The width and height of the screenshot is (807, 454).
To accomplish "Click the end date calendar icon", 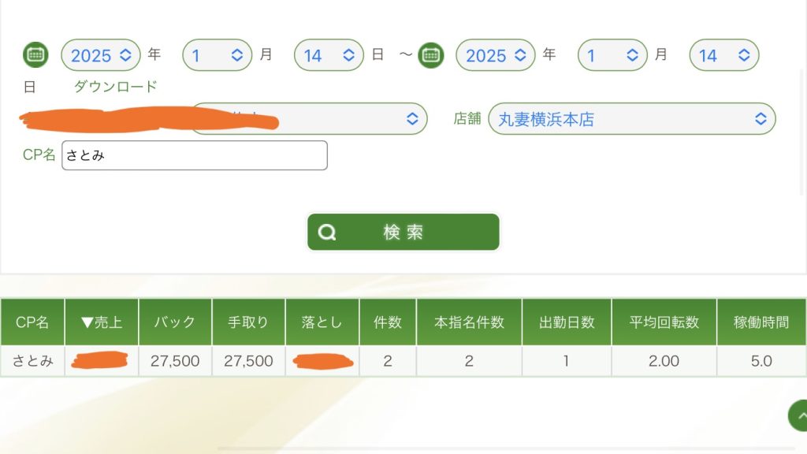I will (x=431, y=55).
